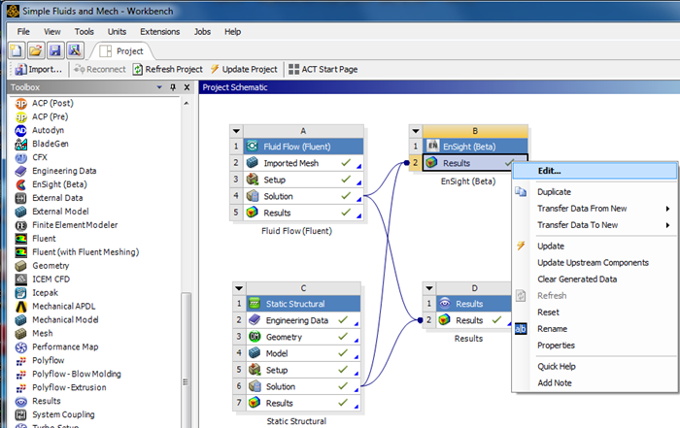This screenshot has height=428, width=680.
Task: Open the ACT Start Page
Action: click(323, 69)
